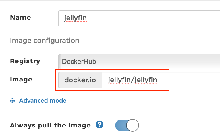Click the blue track of the image pull switch
Screen dimensions: 220x138
[x=121, y=125]
